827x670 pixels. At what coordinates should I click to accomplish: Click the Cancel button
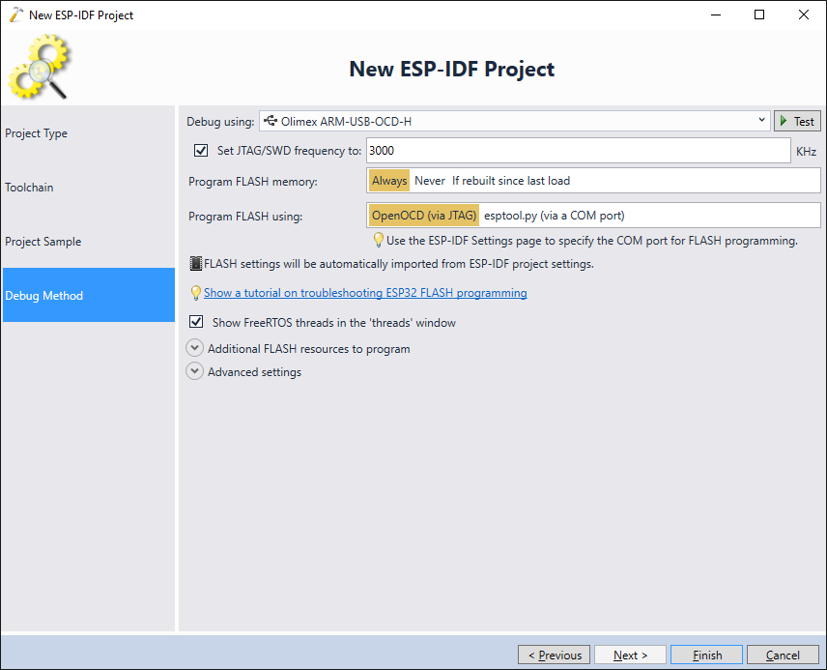click(x=783, y=655)
